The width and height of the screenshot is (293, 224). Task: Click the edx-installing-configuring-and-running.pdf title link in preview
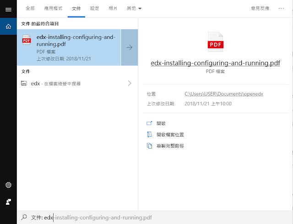(x=216, y=63)
